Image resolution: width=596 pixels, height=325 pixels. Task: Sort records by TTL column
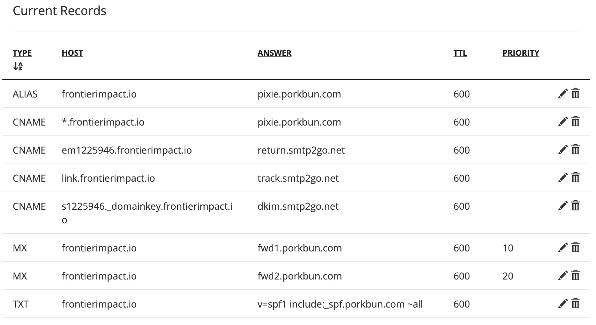(x=460, y=53)
